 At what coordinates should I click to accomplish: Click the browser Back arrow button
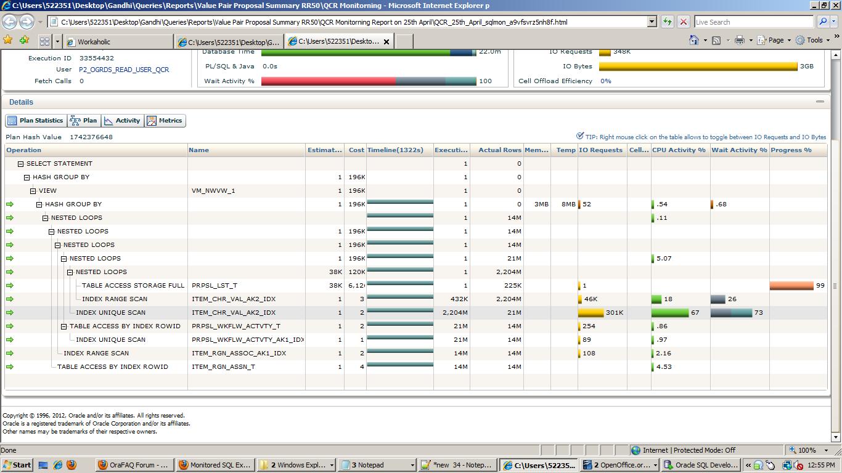(9, 22)
